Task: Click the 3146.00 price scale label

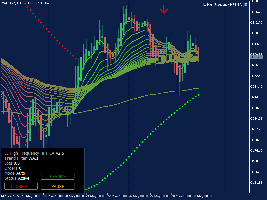Action: coord(257,172)
